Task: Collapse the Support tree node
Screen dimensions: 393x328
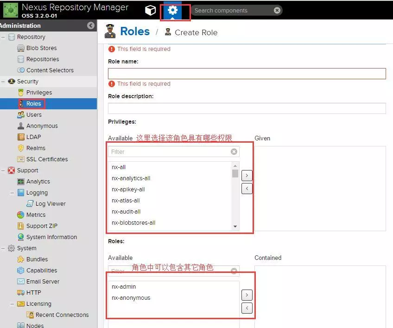Action: (x=3, y=170)
